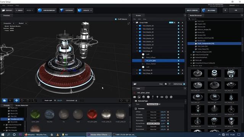Select the Metal_Diffused material row

tap(158, 57)
